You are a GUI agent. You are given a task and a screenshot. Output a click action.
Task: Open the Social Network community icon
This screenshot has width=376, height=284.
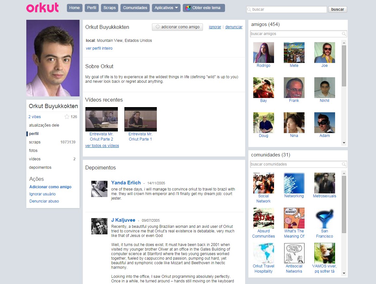pyautogui.click(x=264, y=183)
